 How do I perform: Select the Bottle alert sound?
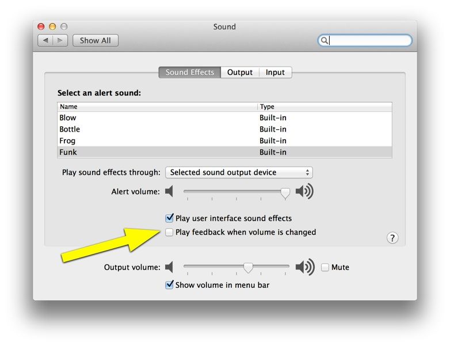click(70, 129)
